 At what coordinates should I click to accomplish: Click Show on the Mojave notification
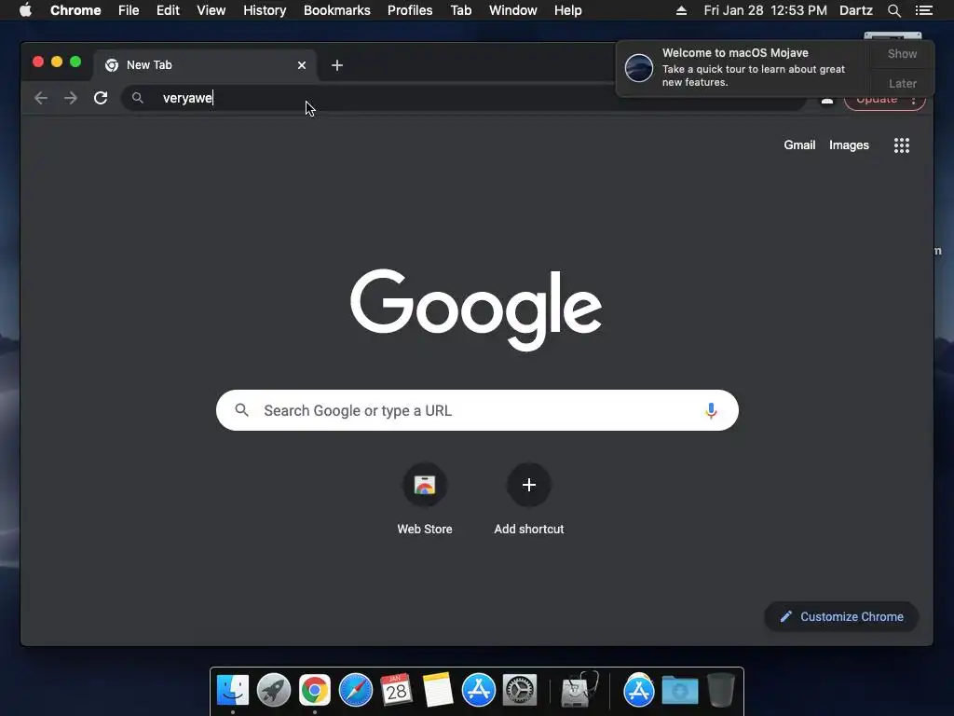pos(902,53)
